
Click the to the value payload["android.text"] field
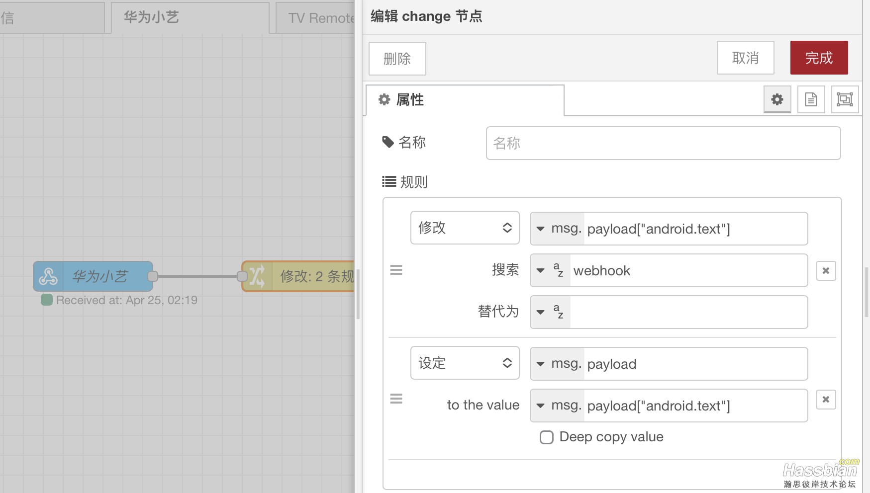(x=695, y=406)
